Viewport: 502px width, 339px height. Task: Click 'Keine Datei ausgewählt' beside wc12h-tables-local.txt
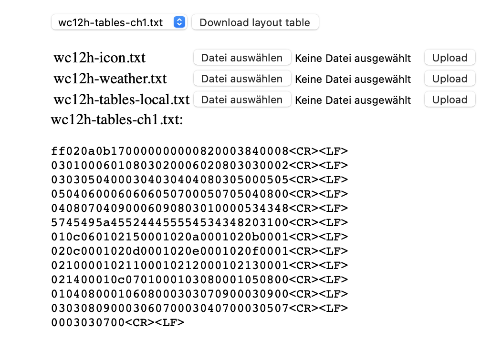click(353, 100)
